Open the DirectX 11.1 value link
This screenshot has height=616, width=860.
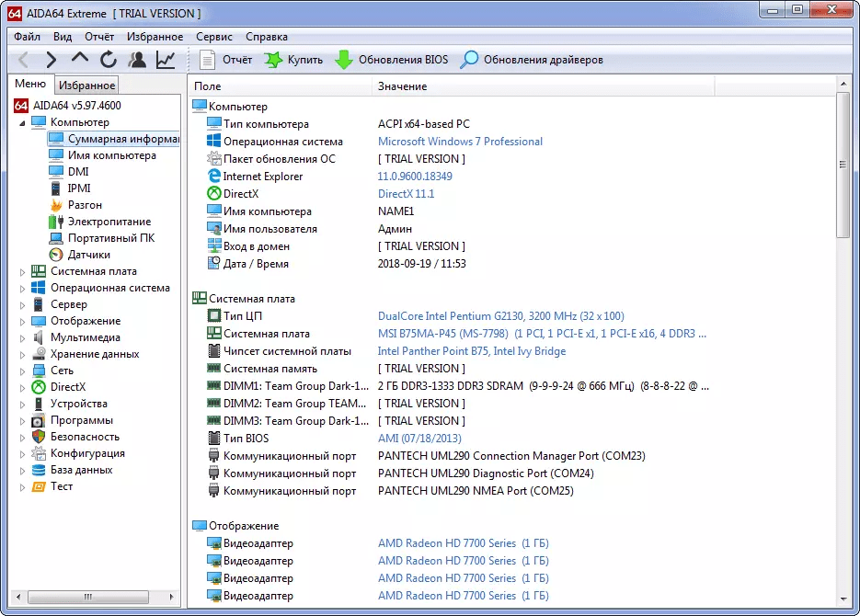(406, 193)
